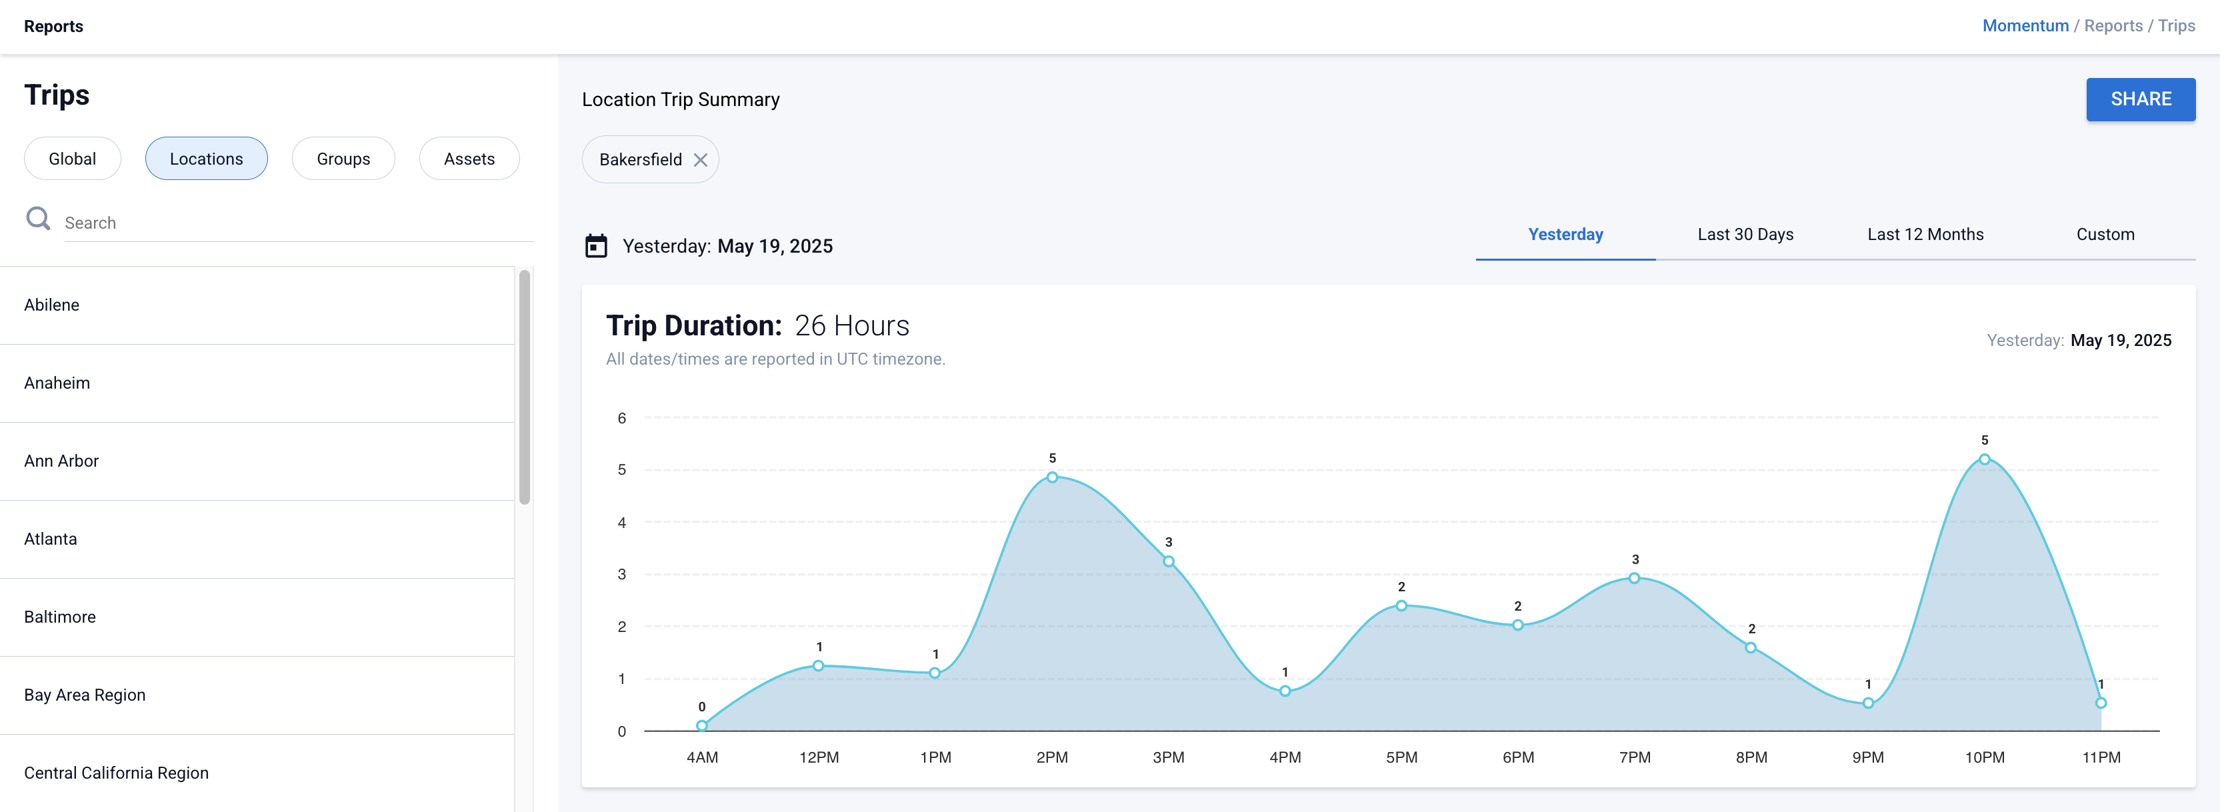Click the search magnifier icon
The width and height of the screenshot is (2220, 812).
point(38,219)
